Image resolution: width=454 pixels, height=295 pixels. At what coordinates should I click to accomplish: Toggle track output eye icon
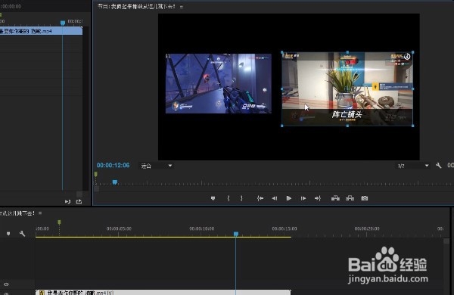point(6,284)
